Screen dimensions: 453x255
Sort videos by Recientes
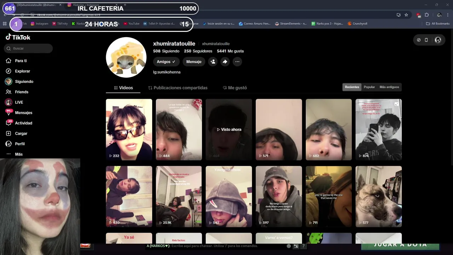pos(352,87)
